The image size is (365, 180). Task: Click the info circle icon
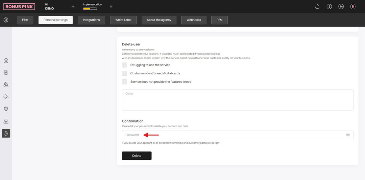pyautogui.click(x=329, y=7)
